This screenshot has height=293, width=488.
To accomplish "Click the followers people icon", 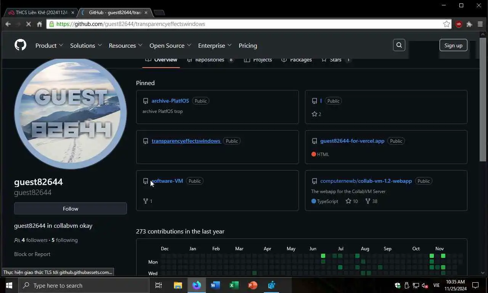I will click(x=17, y=240).
